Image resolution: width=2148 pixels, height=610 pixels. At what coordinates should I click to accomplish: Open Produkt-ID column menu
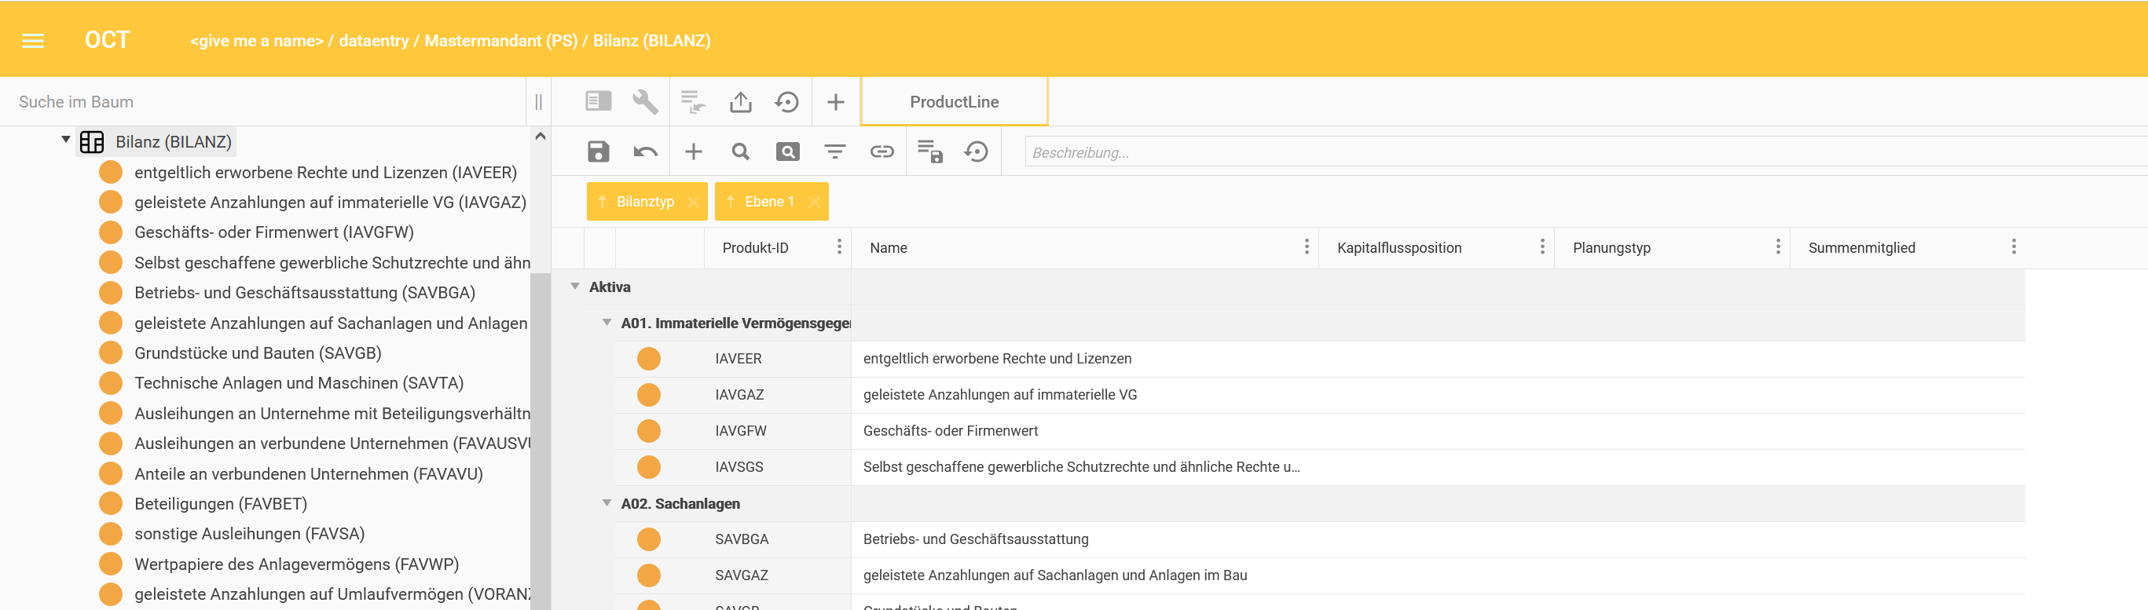click(x=839, y=247)
